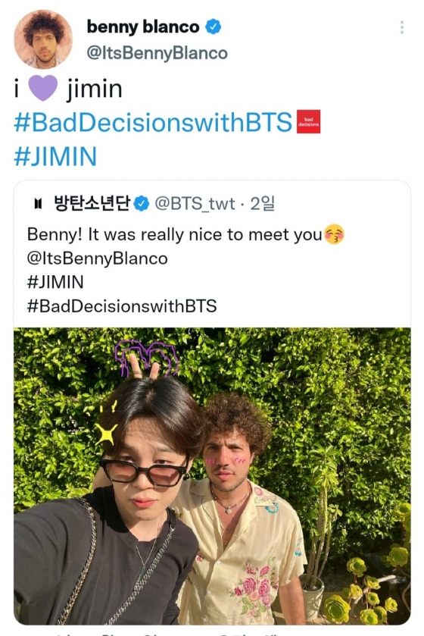
Task: Open the three-dot more options menu
Action: tap(402, 27)
